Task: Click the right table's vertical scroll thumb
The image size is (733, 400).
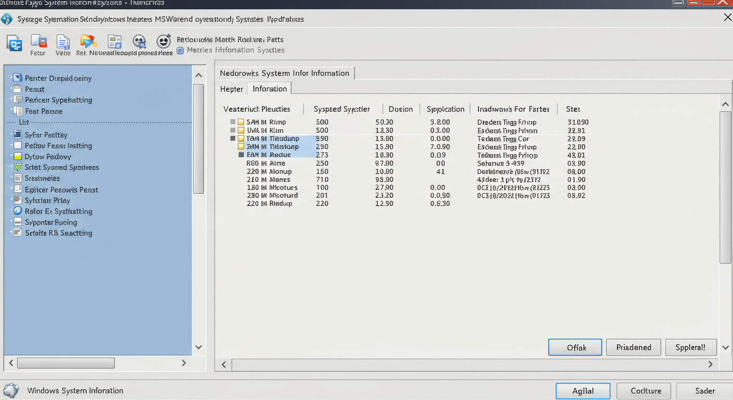Action: [x=725, y=187]
